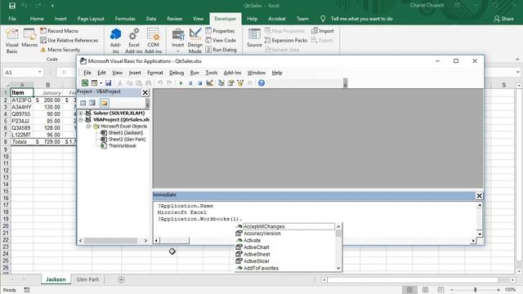Switch to the Page Layout ribbon tab
523x294 pixels.
pyautogui.click(x=91, y=19)
